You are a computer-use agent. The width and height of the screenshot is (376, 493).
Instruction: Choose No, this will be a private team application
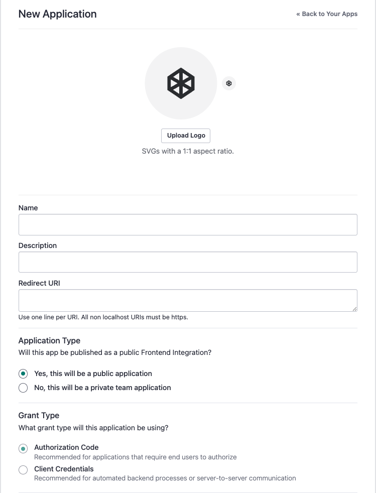[x=23, y=388]
